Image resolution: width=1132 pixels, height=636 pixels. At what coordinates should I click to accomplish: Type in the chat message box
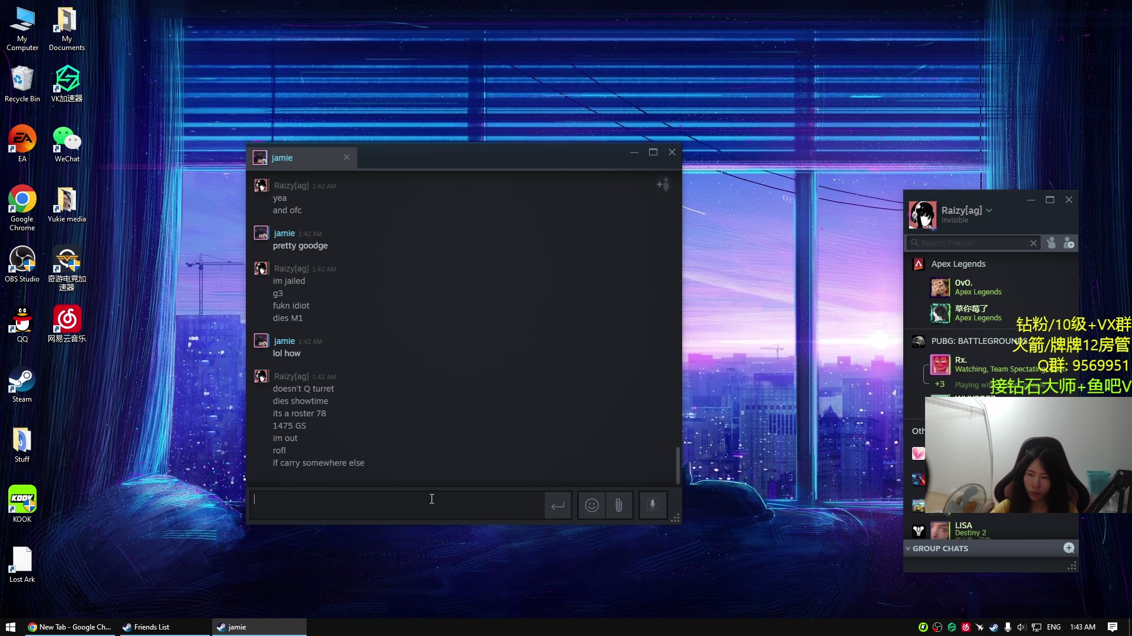click(395, 505)
